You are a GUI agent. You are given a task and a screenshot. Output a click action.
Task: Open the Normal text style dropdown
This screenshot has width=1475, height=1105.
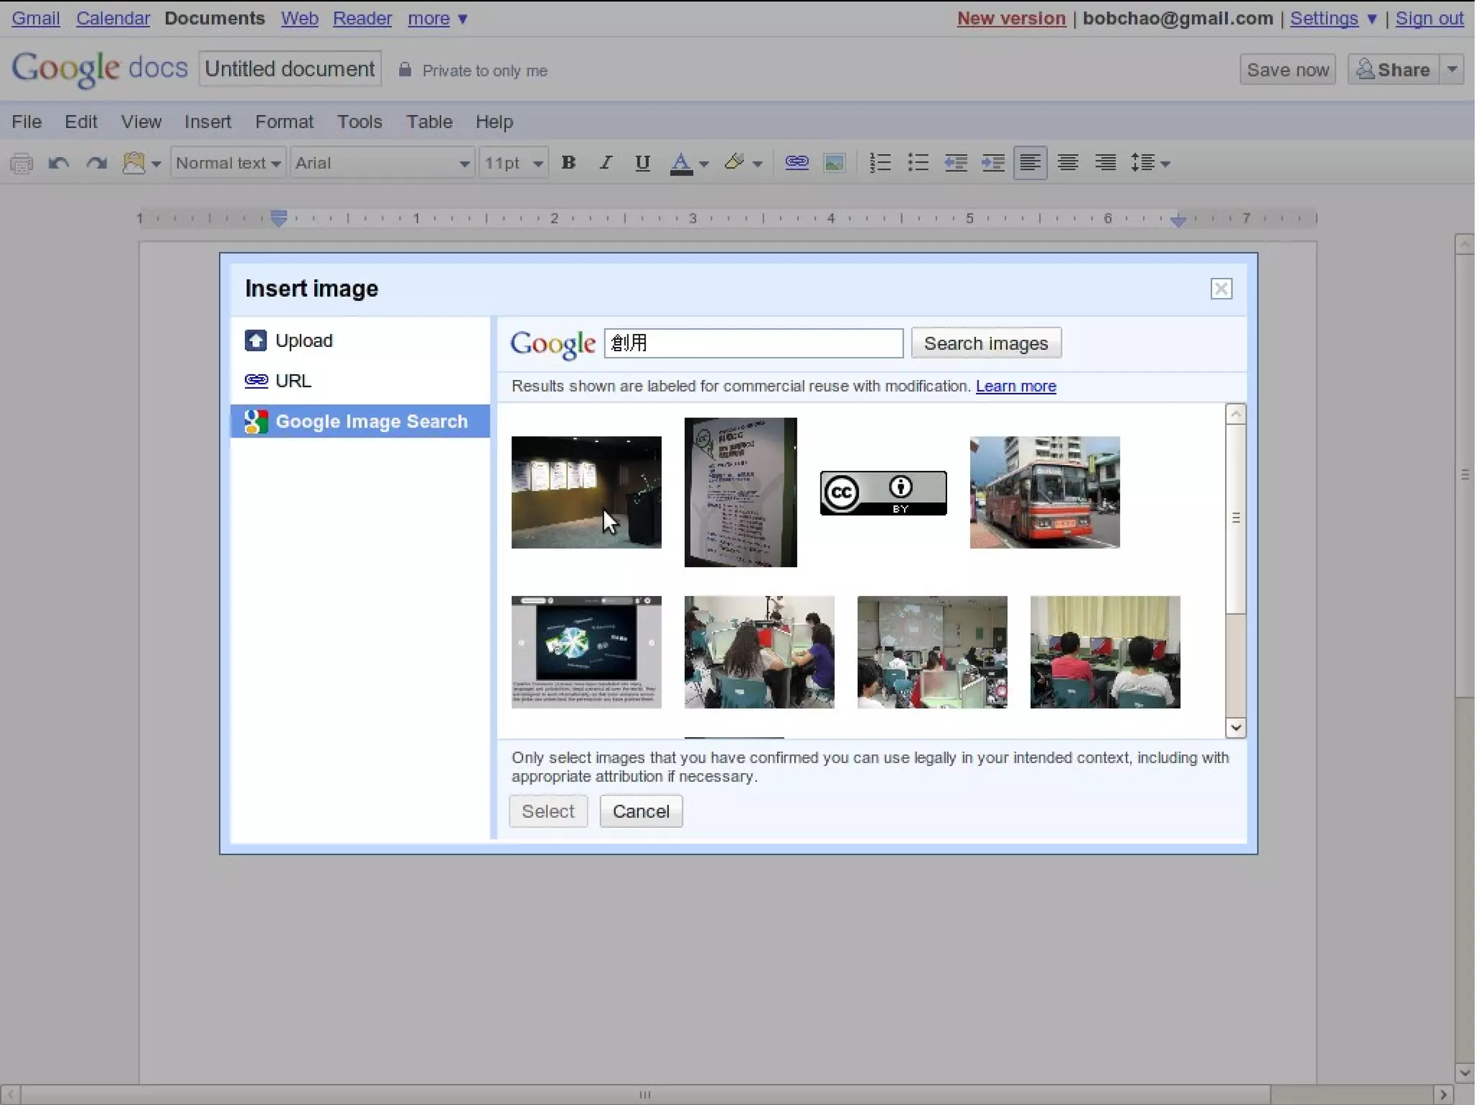click(228, 163)
